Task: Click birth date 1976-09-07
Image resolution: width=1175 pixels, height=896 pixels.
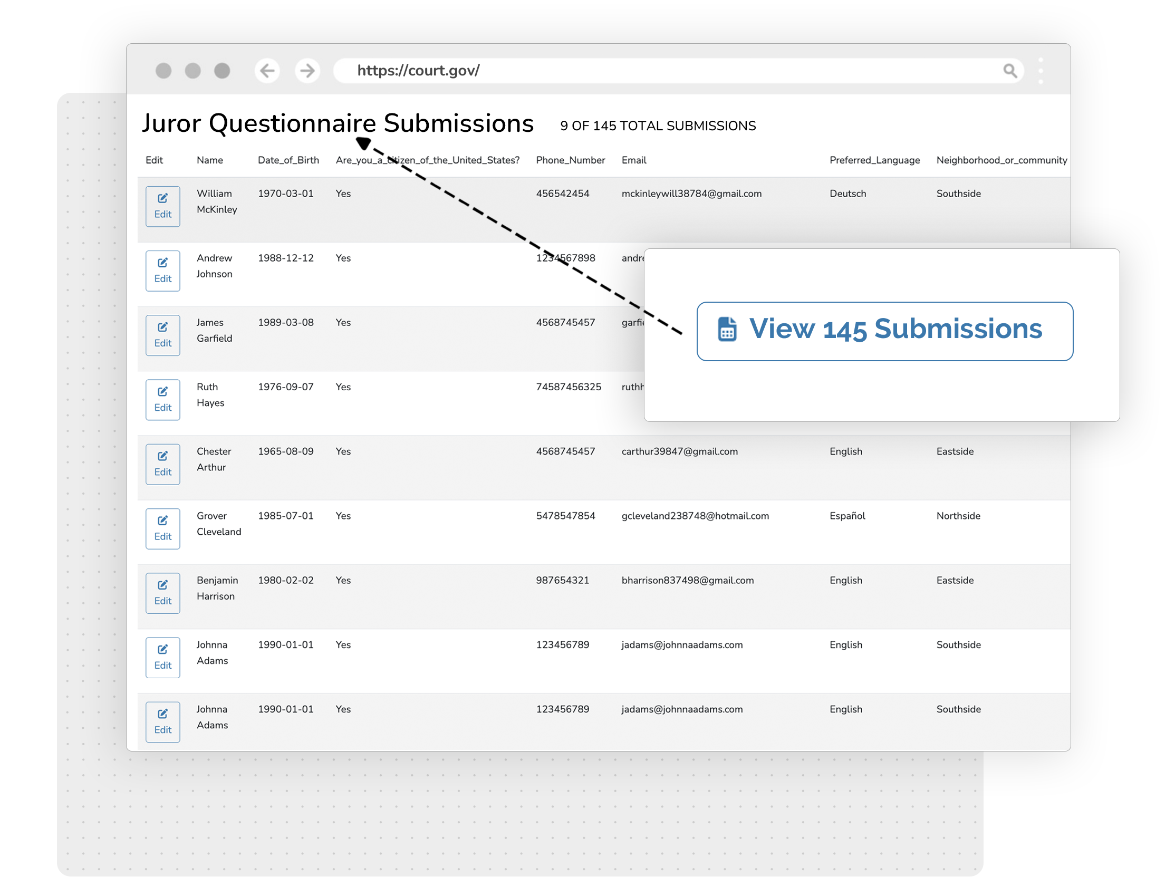Action: click(x=286, y=387)
